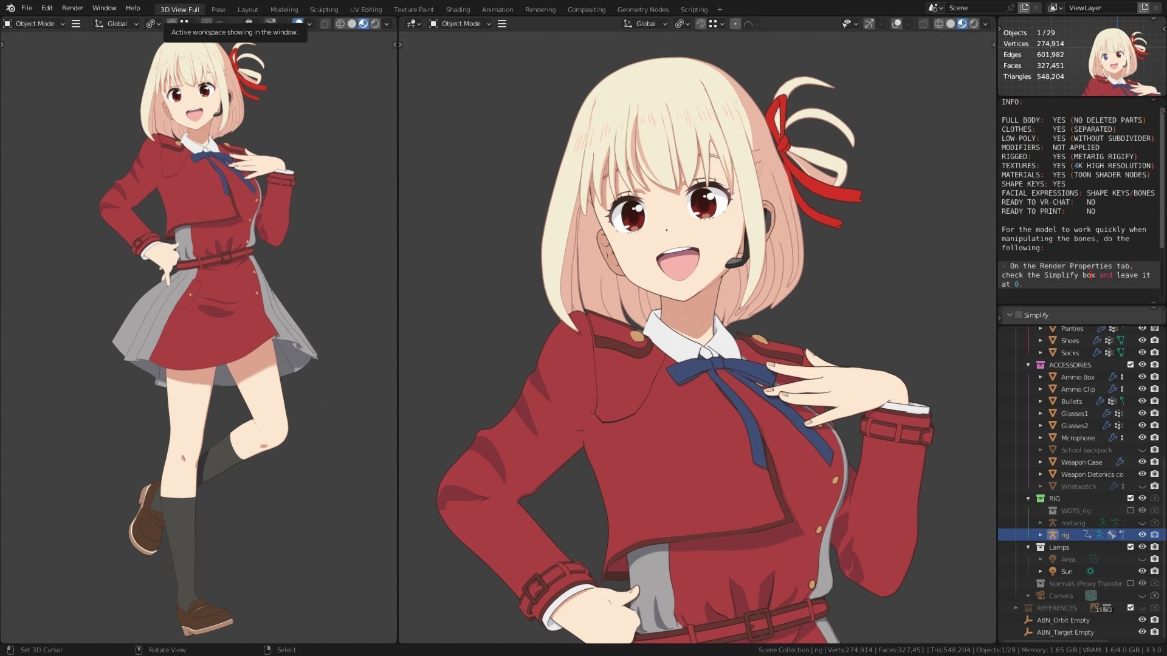Enable the Simplify checkbox

point(1019,315)
